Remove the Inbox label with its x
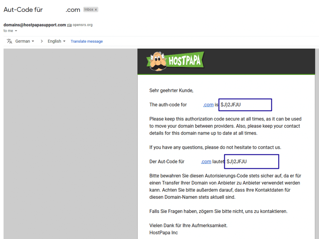The height and width of the screenshot is (239, 319). tap(96, 10)
